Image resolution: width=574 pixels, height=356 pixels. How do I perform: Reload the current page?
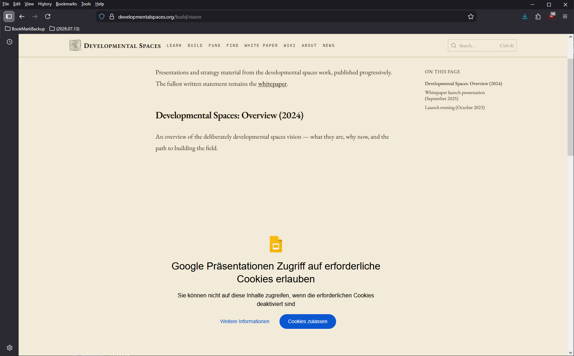coord(48,16)
